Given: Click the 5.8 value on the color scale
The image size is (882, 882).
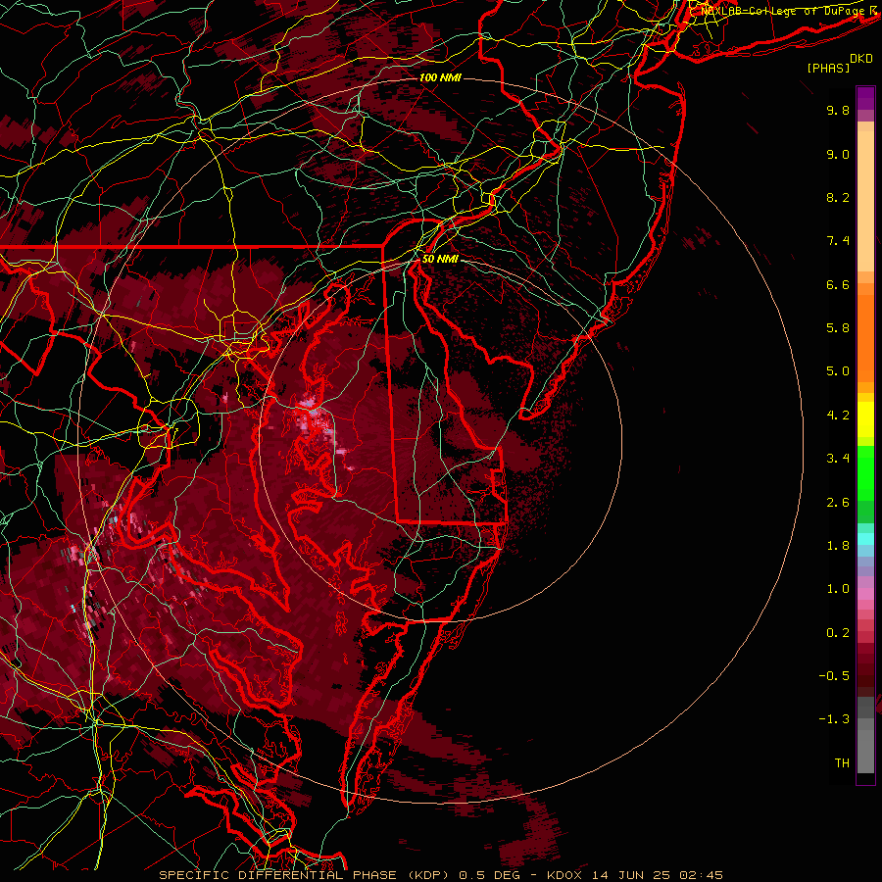Looking at the screenshot, I should pos(838,328).
